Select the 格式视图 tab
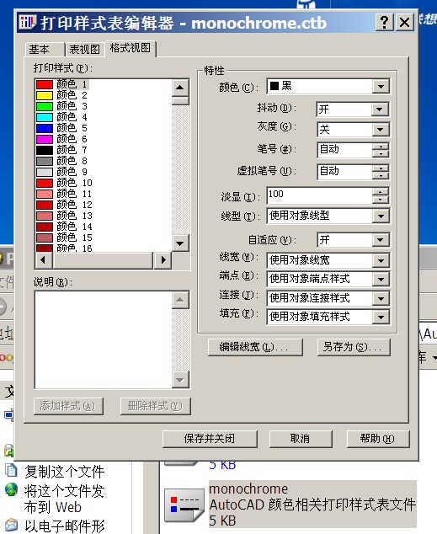Image resolution: width=437 pixels, height=534 pixels. (x=131, y=48)
